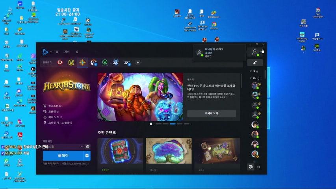The width and height of the screenshot is (336, 189).
Task: Select the fifth friend avatar in list
Action: pyautogui.click(x=255, y=124)
